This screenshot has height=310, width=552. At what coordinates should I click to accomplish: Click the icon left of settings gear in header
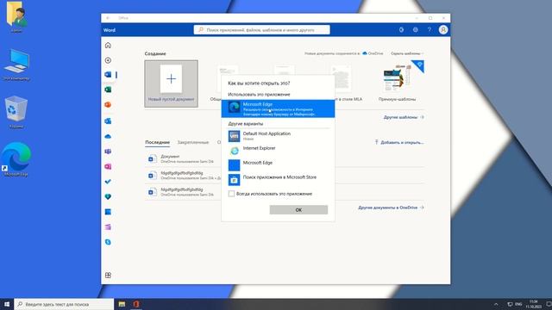coord(401,30)
